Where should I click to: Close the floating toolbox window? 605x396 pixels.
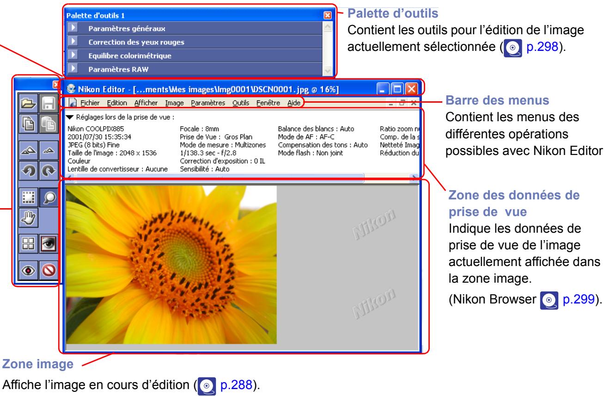coord(55,84)
